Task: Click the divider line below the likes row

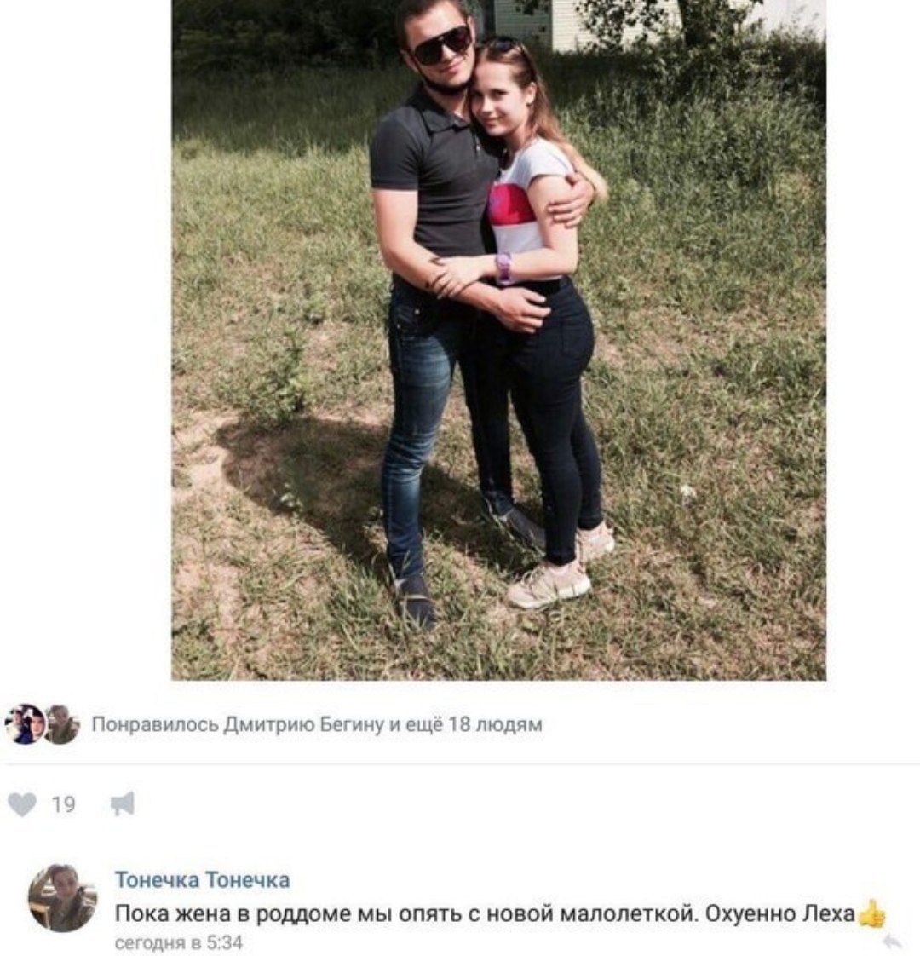Action: (460, 763)
